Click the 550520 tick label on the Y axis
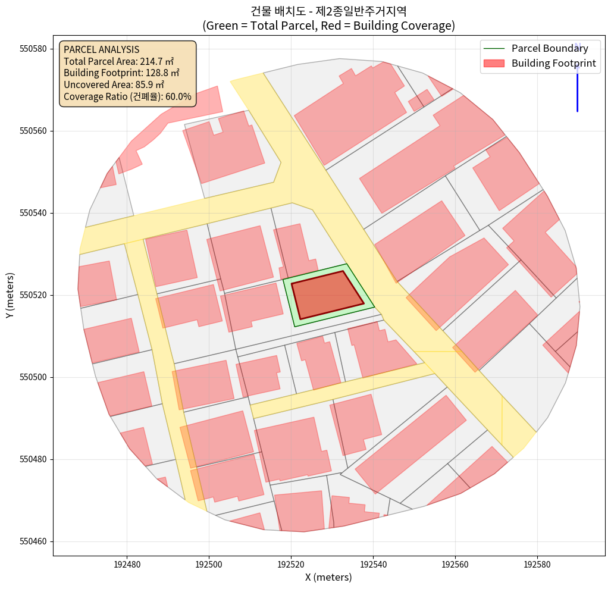The height and width of the screenshot is (589, 611). click(x=33, y=295)
